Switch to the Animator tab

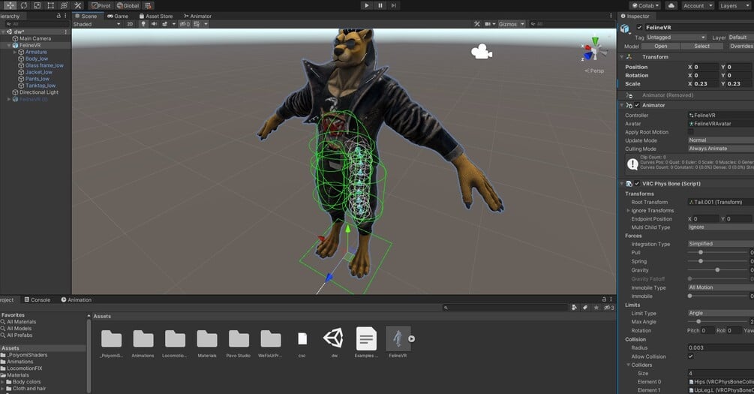point(197,16)
